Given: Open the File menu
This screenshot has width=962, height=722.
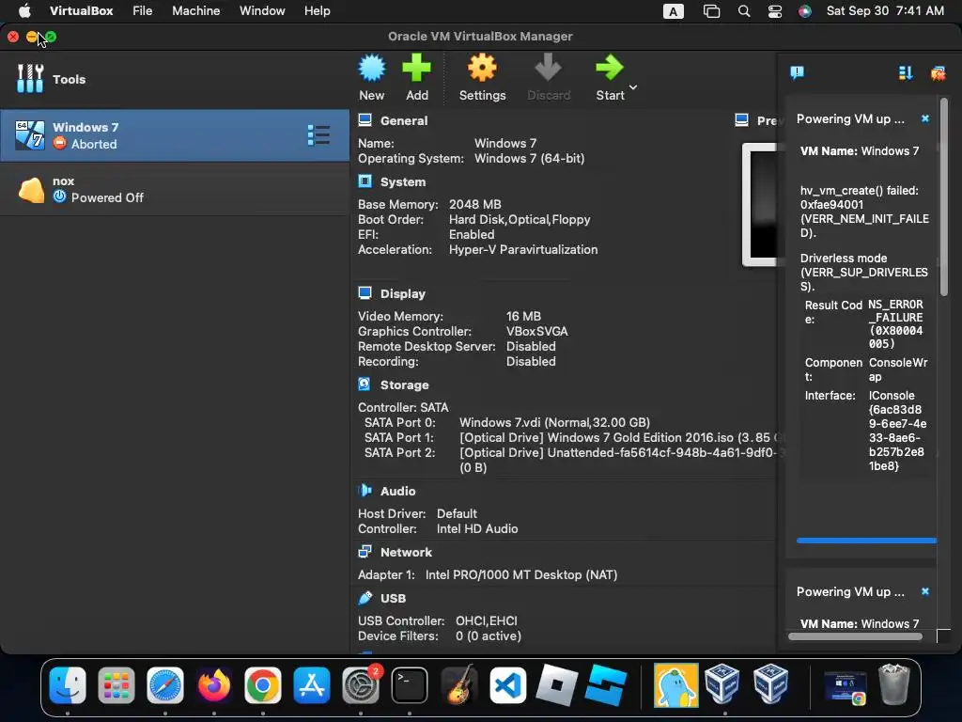Looking at the screenshot, I should (143, 11).
